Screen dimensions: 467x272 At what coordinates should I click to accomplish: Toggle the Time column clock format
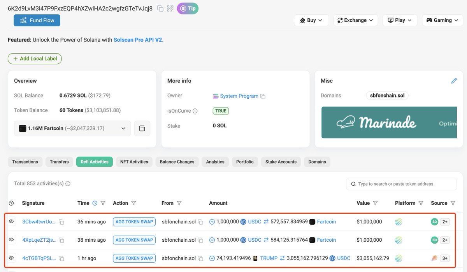95,203
